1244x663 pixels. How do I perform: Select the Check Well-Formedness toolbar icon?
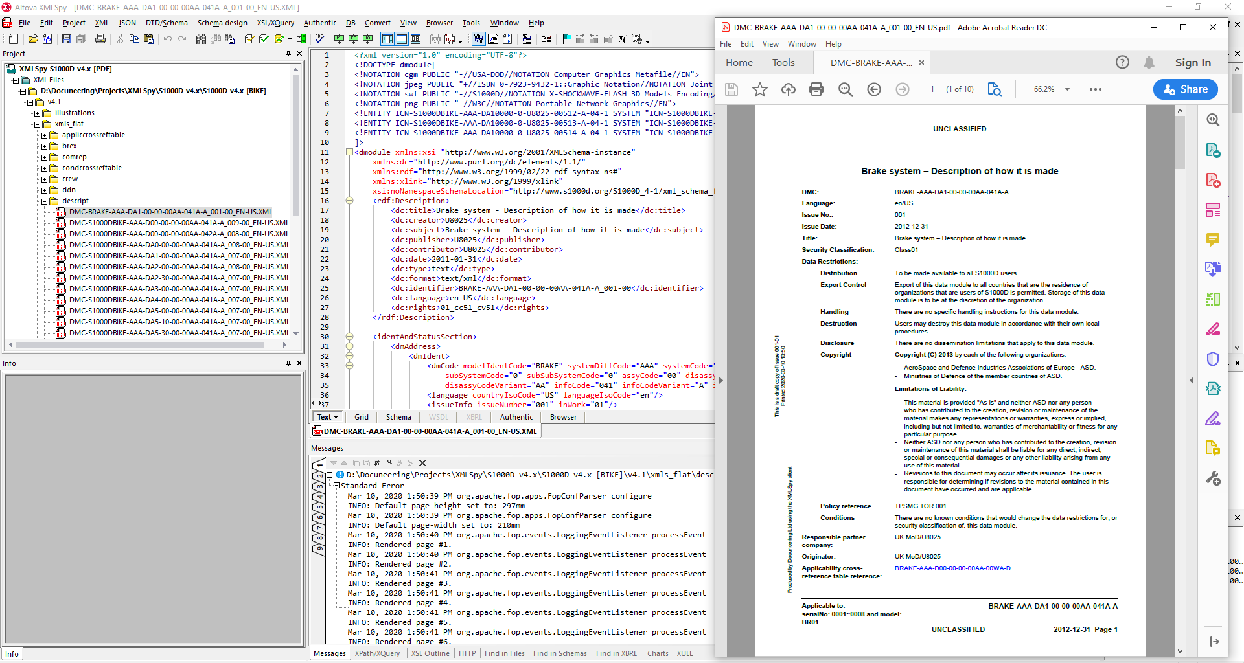[249, 39]
